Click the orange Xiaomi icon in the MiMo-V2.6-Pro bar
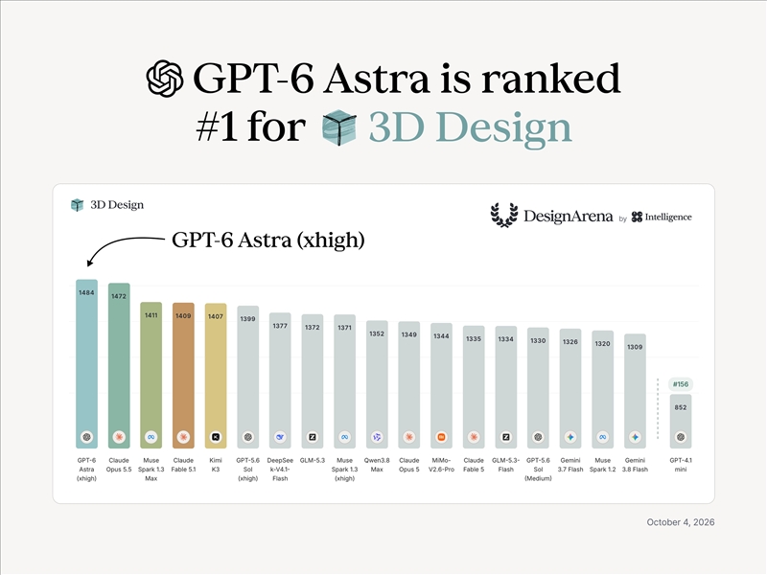Screen dimensions: 767x575 [441, 437]
